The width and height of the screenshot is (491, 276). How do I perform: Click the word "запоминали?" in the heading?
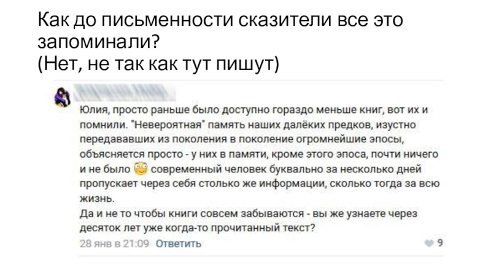pyautogui.click(x=99, y=42)
